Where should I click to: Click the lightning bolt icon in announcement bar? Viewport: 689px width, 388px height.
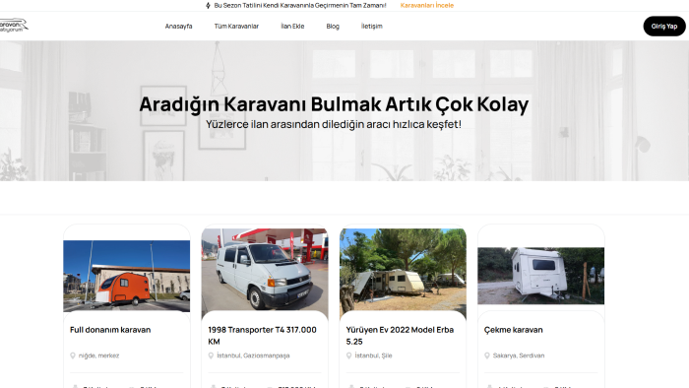(x=209, y=5)
